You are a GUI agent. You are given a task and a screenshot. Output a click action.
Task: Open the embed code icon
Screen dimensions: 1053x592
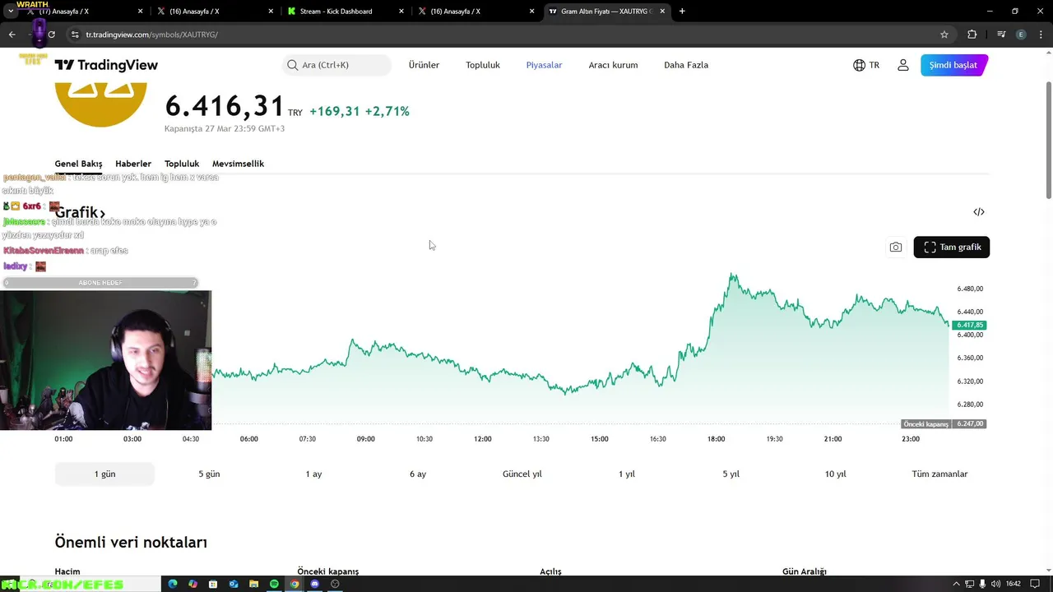pos(979,212)
